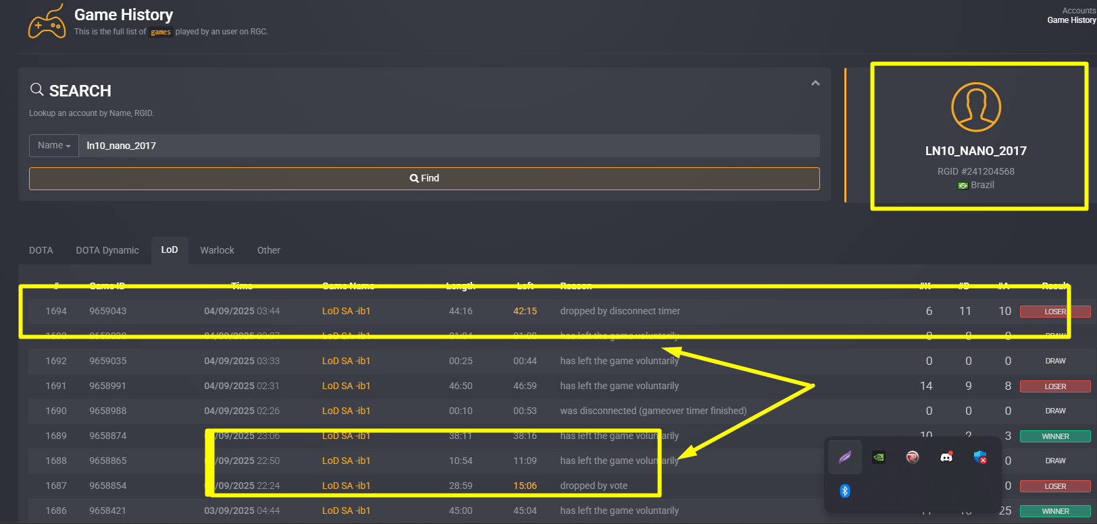Screen dimensions: 1097x524
Task: Click the orange gamepad logo icon
Action: [x=47, y=22]
